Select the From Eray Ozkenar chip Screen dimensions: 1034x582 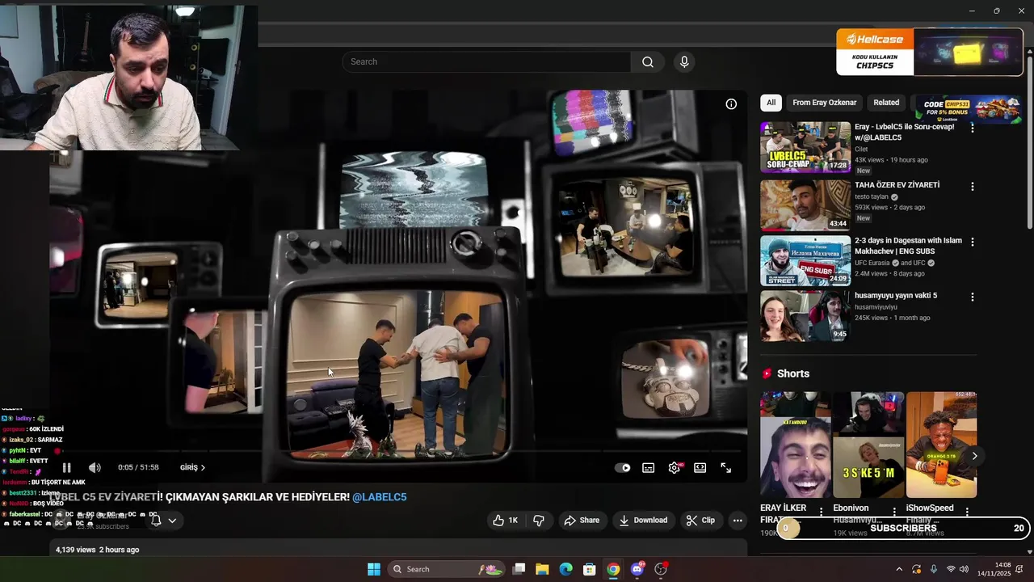point(824,103)
